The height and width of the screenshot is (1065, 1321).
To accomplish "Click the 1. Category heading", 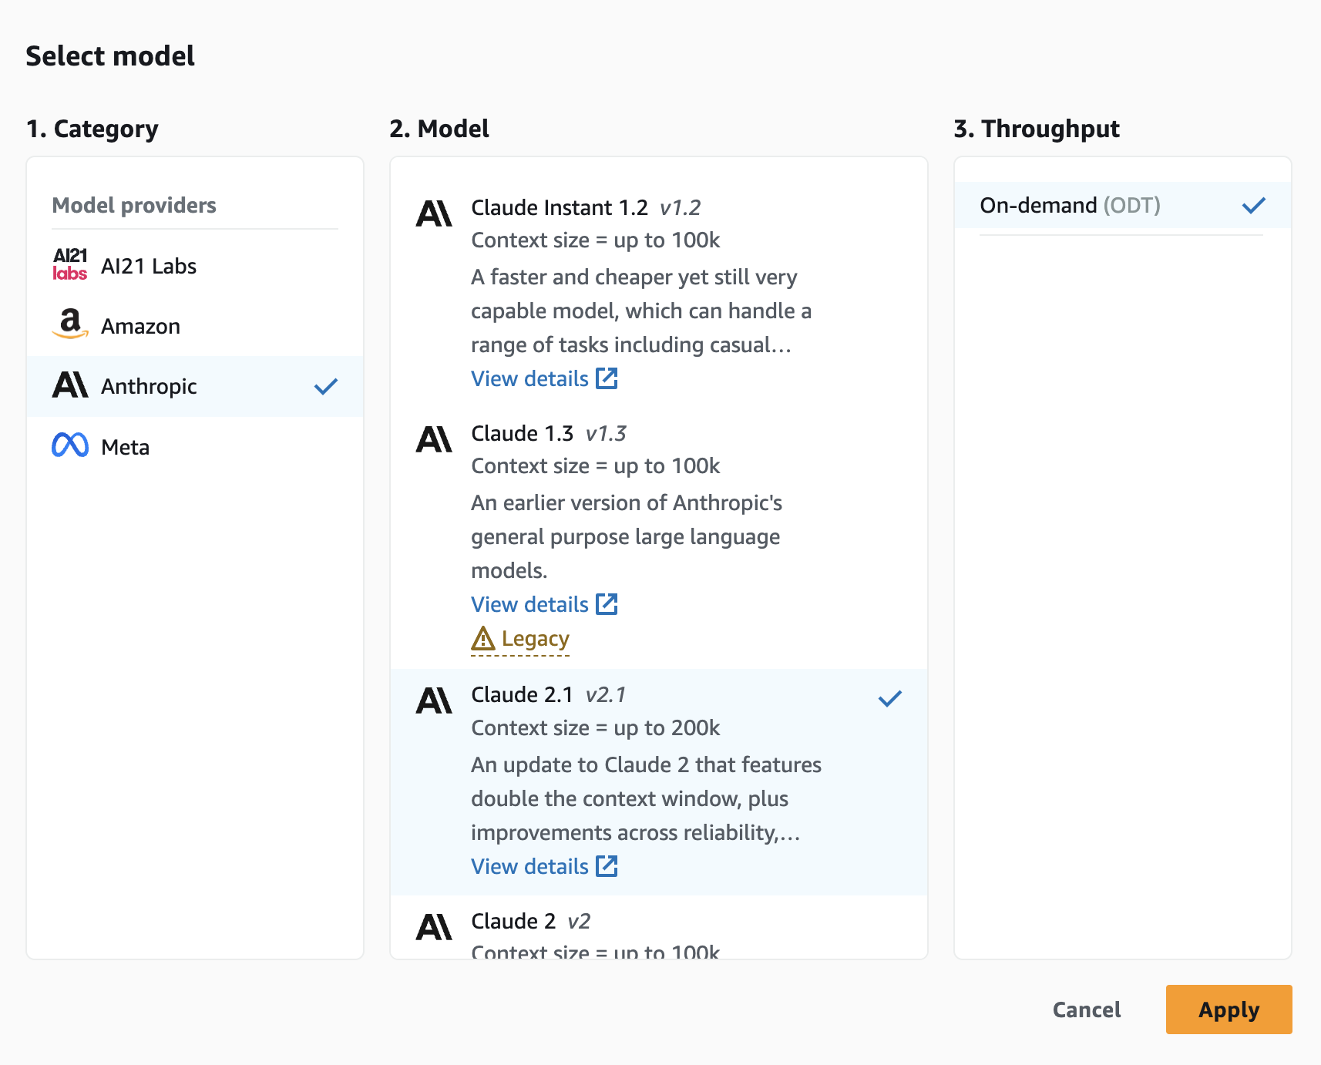I will click(92, 128).
